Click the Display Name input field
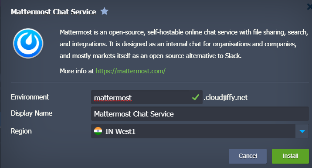312x168 pixels. [200, 114]
